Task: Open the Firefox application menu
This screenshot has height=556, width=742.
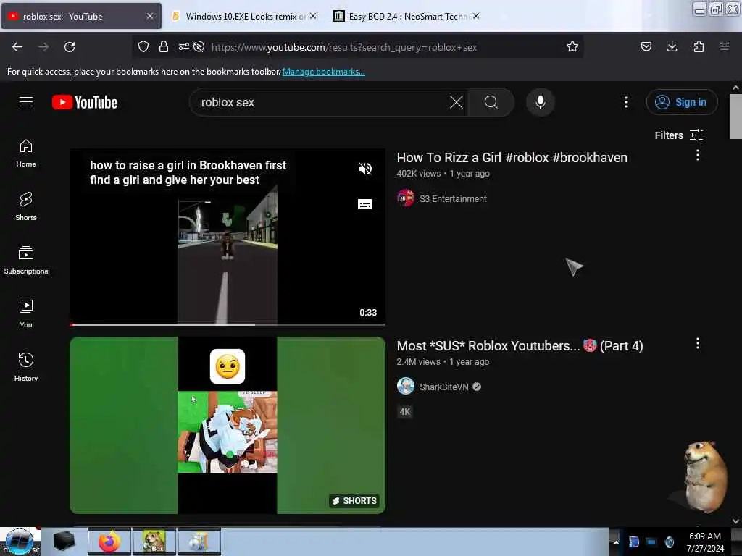Action: (725, 46)
